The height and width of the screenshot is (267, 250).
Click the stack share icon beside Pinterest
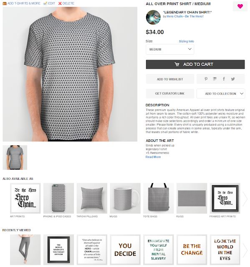tap(215, 79)
